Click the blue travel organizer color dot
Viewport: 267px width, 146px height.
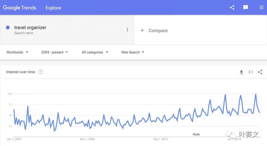(8, 27)
